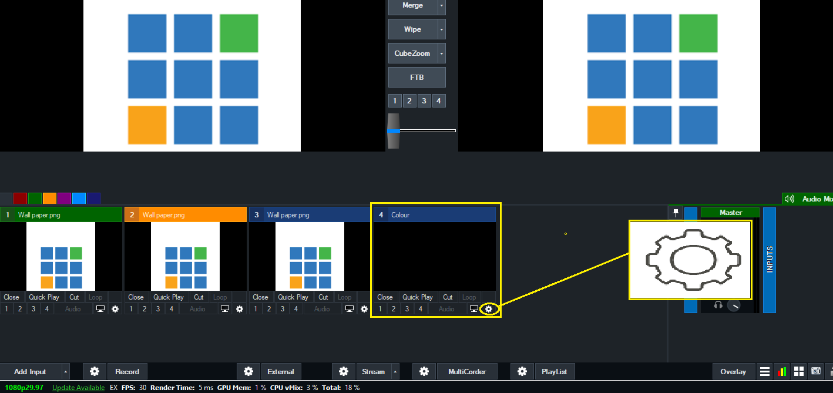Click Add Input button
This screenshot has height=393, width=833.
tap(31, 371)
